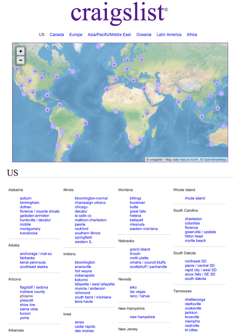Go to rhode island link
This screenshot has height=333, width=246.
195,198
